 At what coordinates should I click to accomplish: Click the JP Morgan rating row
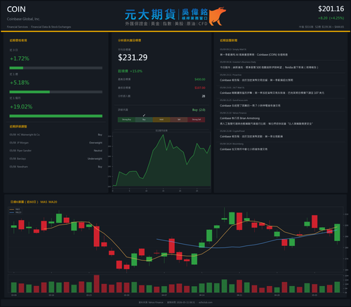click(56, 143)
